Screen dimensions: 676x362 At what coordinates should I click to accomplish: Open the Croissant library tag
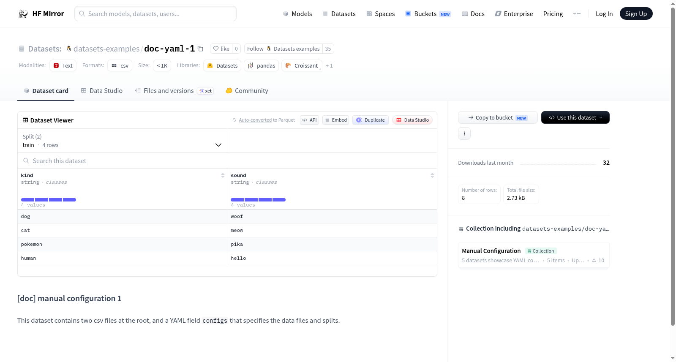click(302, 65)
